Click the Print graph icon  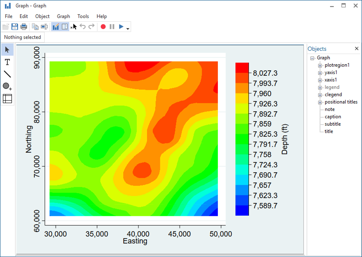coord(24,27)
